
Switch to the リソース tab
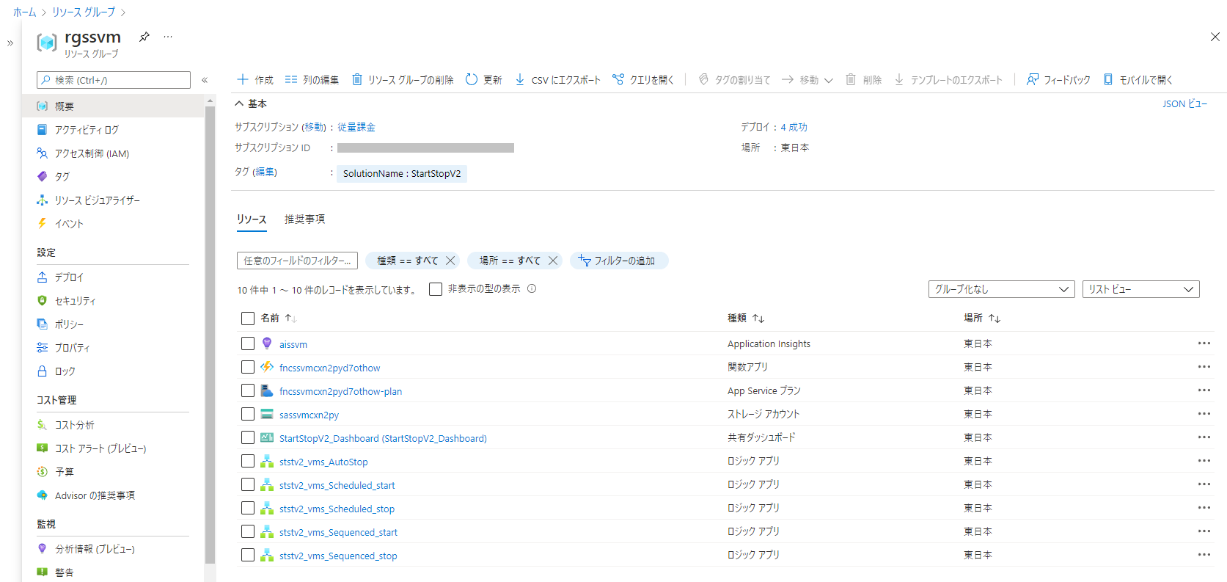tap(252, 219)
